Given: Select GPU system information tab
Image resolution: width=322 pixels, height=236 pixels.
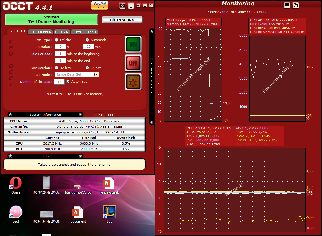Looking at the screenshot, I should (x=111, y=115).
